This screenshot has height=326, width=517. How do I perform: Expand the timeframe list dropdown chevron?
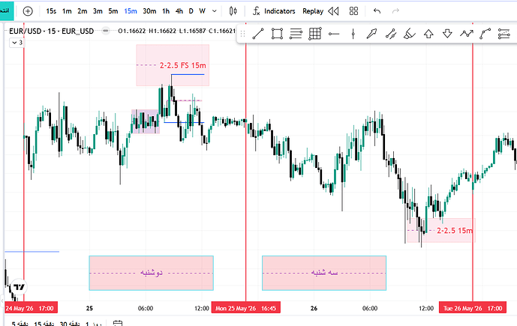click(x=215, y=11)
